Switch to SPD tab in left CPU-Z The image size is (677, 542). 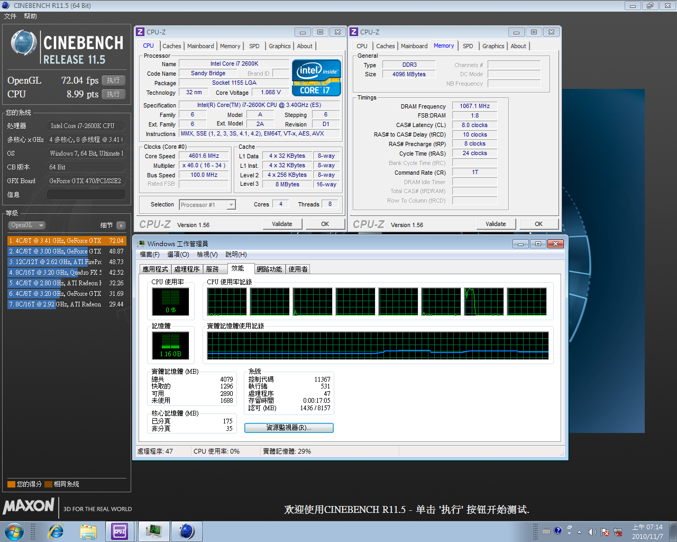click(x=254, y=46)
